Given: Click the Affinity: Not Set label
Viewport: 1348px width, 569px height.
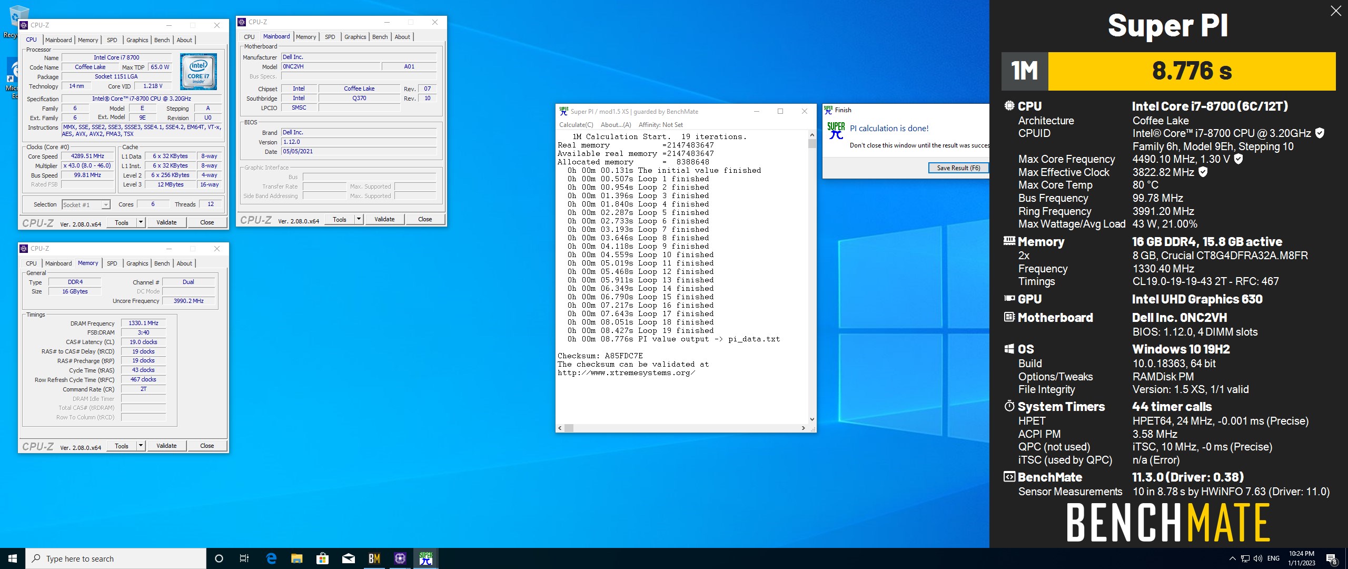Looking at the screenshot, I should coord(661,125).
